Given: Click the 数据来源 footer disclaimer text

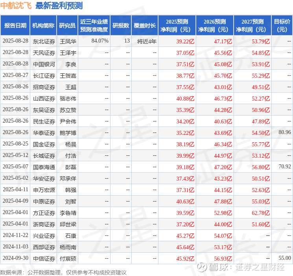Looking at the screenshot, I should point(63,272).
